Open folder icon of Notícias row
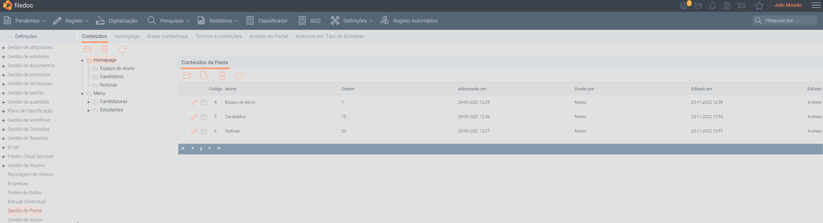This screenshot has height=223, width=823. point(204,131)
